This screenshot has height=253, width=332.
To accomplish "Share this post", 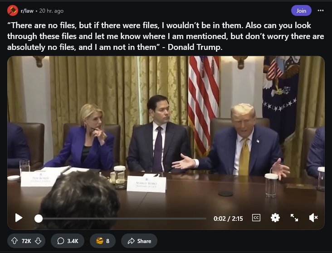I will click(x=139, y=241).
